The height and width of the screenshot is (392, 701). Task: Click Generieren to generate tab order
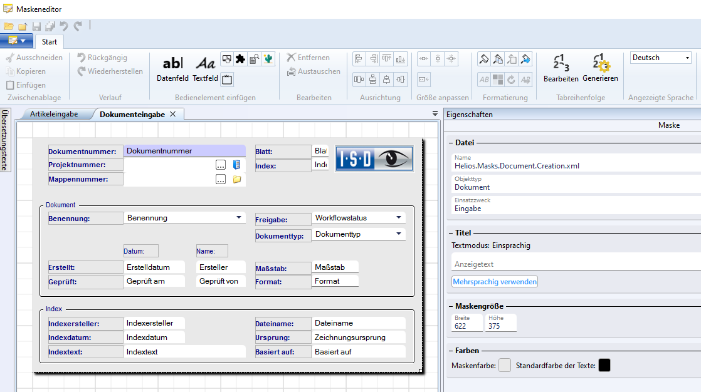(600, 68)
